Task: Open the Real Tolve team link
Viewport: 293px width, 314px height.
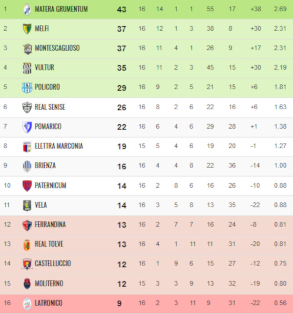Action: [49, 244]
